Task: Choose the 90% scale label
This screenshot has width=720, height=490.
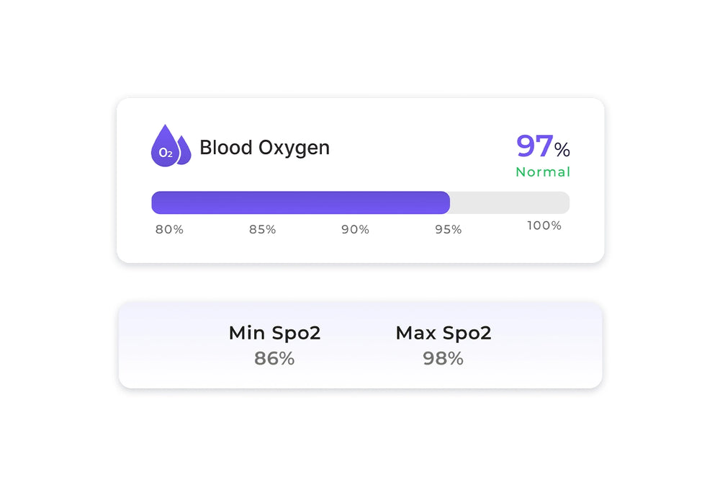Action: (355, 230)
